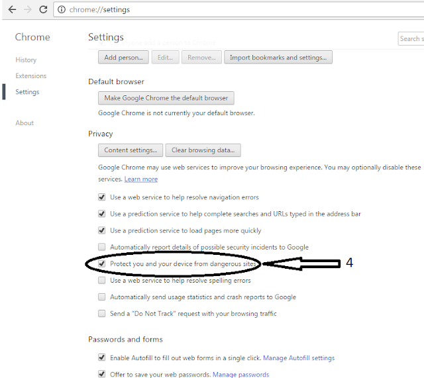The height and width of the screenshot is (378, 424).
Task: Open Extensions in the sidebar
Action: (x=31, y=75)
